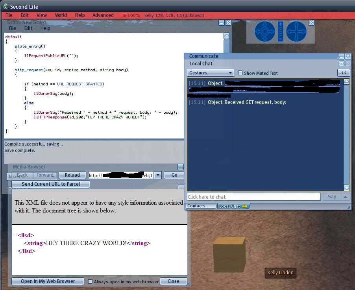This screenshot has height=290, width=355.
Task: Click the chat input field
Action: [x=253, y=197]
